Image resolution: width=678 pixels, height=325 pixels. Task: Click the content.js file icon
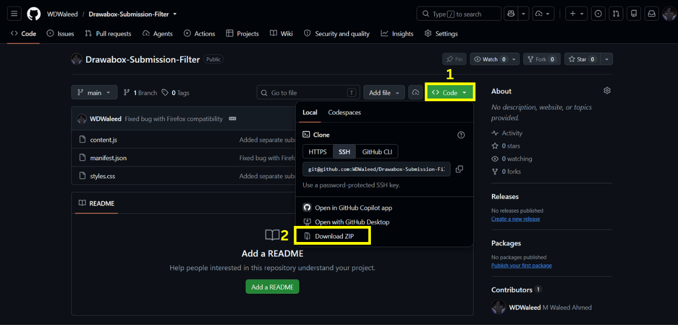[x=83, y=140]
